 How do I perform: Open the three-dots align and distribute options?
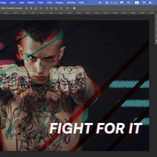click(x=68, y=8)
